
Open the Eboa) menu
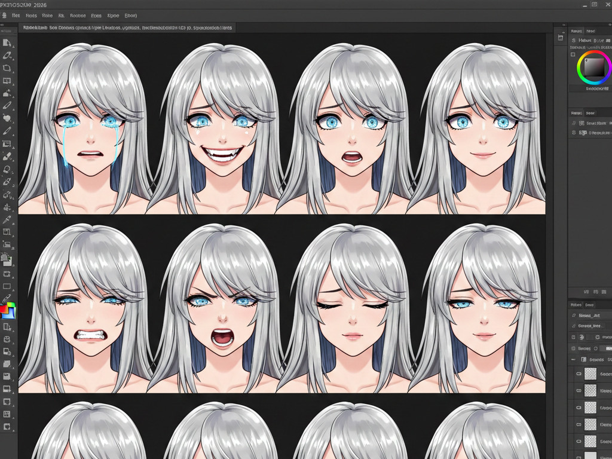131,16
